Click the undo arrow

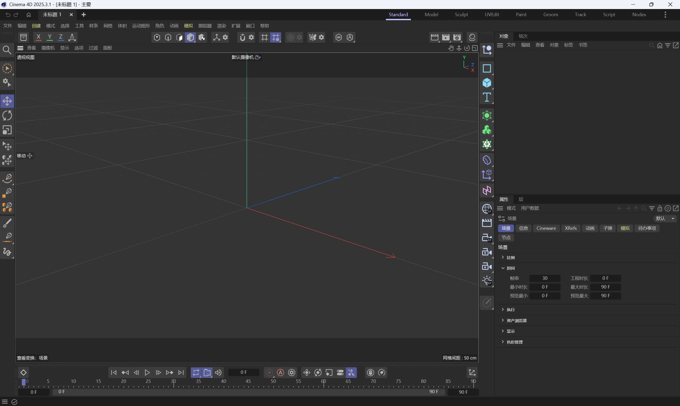[8, 15]
